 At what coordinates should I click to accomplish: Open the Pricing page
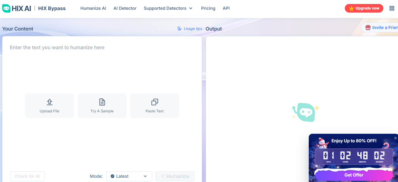click(208, 8)
